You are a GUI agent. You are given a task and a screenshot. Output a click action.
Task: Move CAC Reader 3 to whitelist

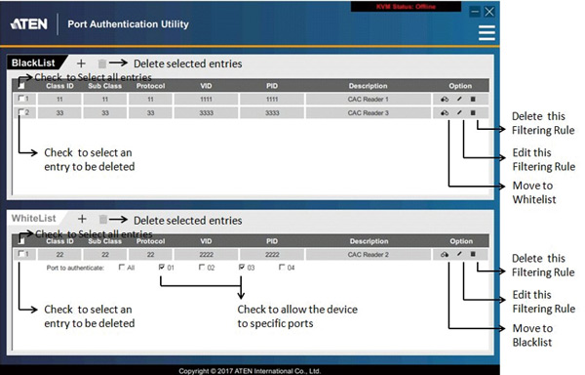(x=445, y=112)
